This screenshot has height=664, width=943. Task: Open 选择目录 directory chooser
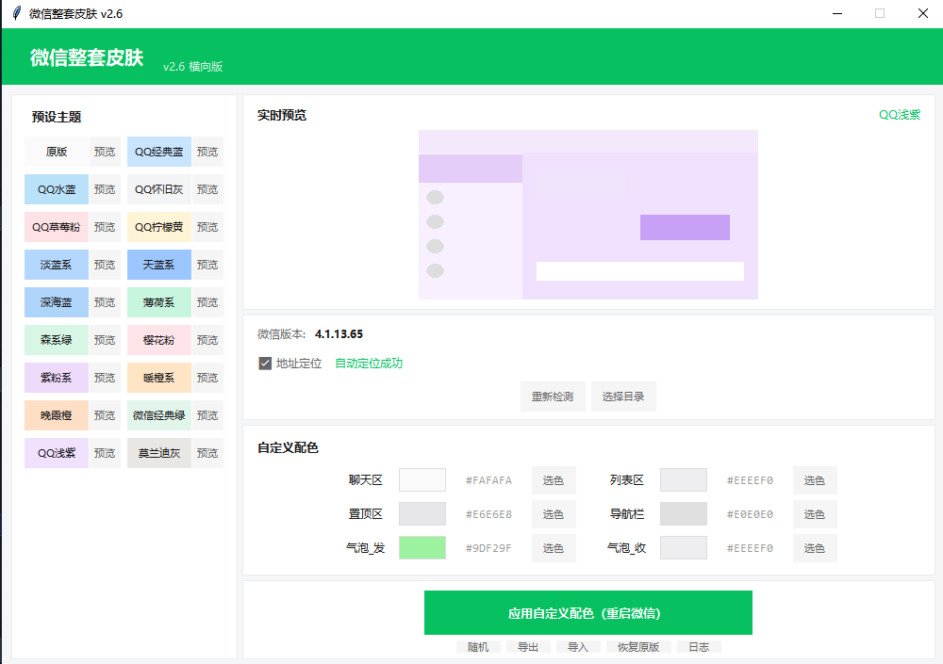[x=623, y=397]
